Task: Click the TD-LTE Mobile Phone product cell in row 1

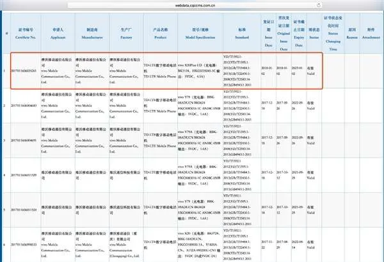Action: click(x=160, y=71)
